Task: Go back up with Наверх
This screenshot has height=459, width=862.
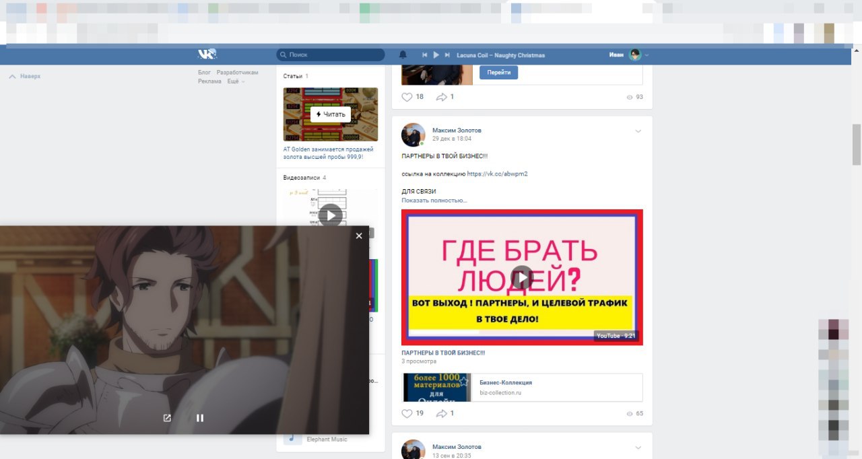Action: (x=25, y=77)
